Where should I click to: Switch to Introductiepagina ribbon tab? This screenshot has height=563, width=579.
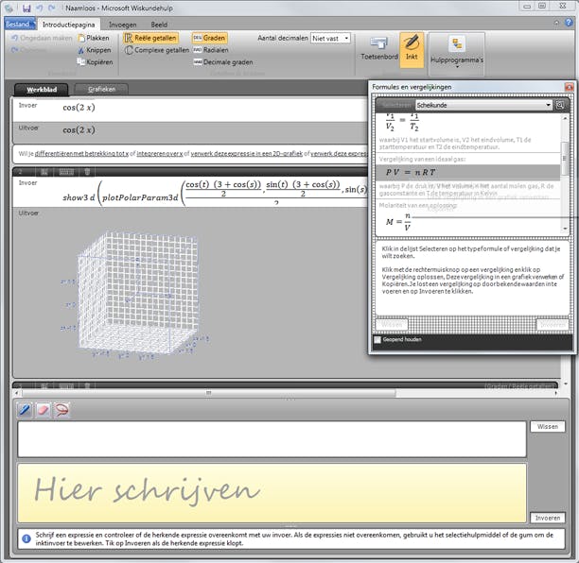point(69,25)
